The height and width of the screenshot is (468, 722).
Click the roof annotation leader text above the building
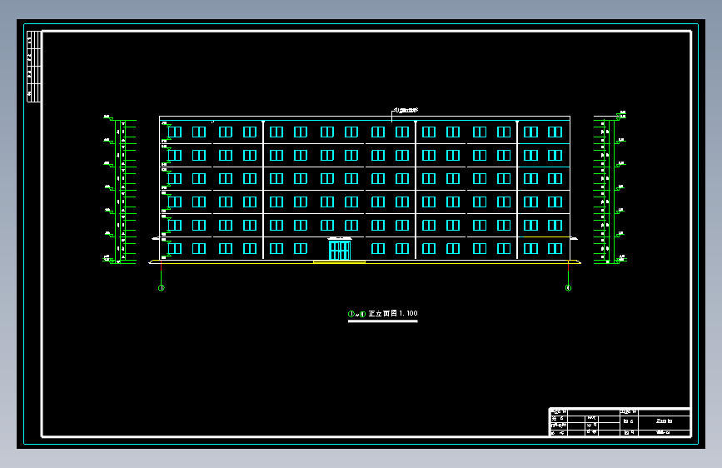tap(406, 111)
